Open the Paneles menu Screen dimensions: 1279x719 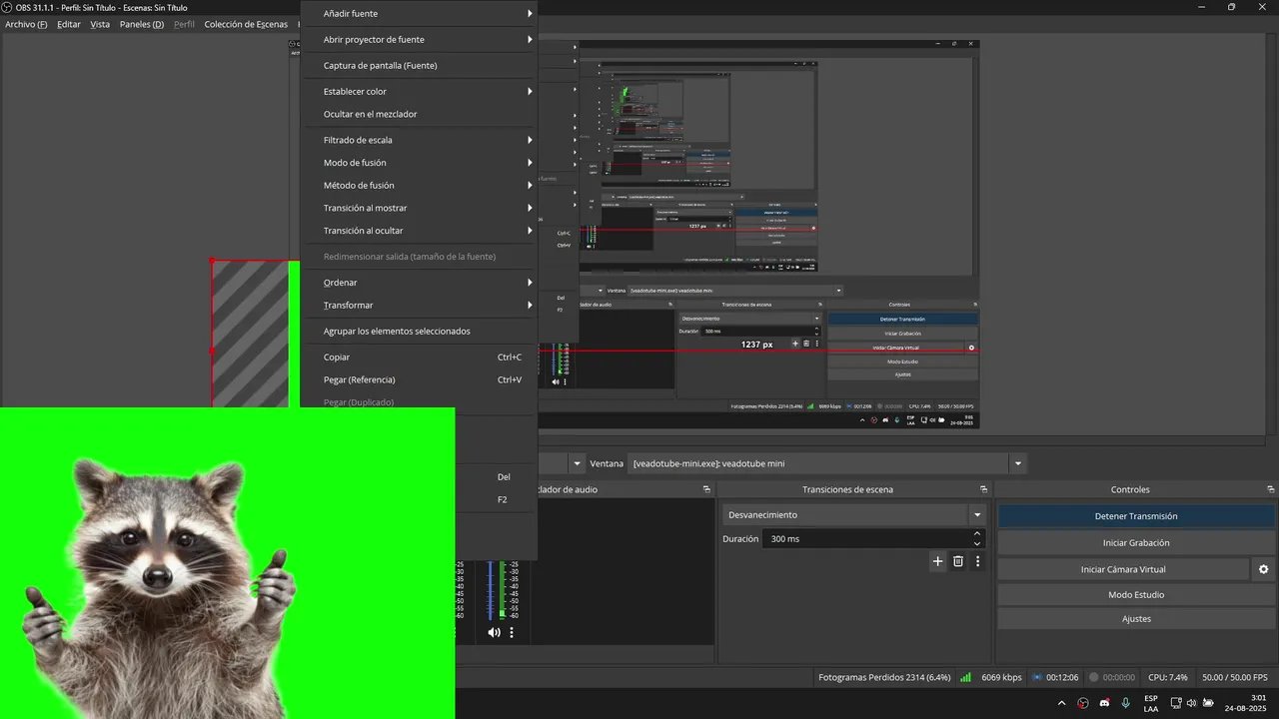tap(142, 24)
